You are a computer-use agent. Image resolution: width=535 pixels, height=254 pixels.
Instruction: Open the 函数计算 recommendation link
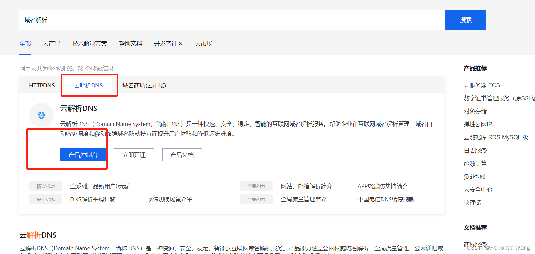pyautogui.click(x=475, y=164)
